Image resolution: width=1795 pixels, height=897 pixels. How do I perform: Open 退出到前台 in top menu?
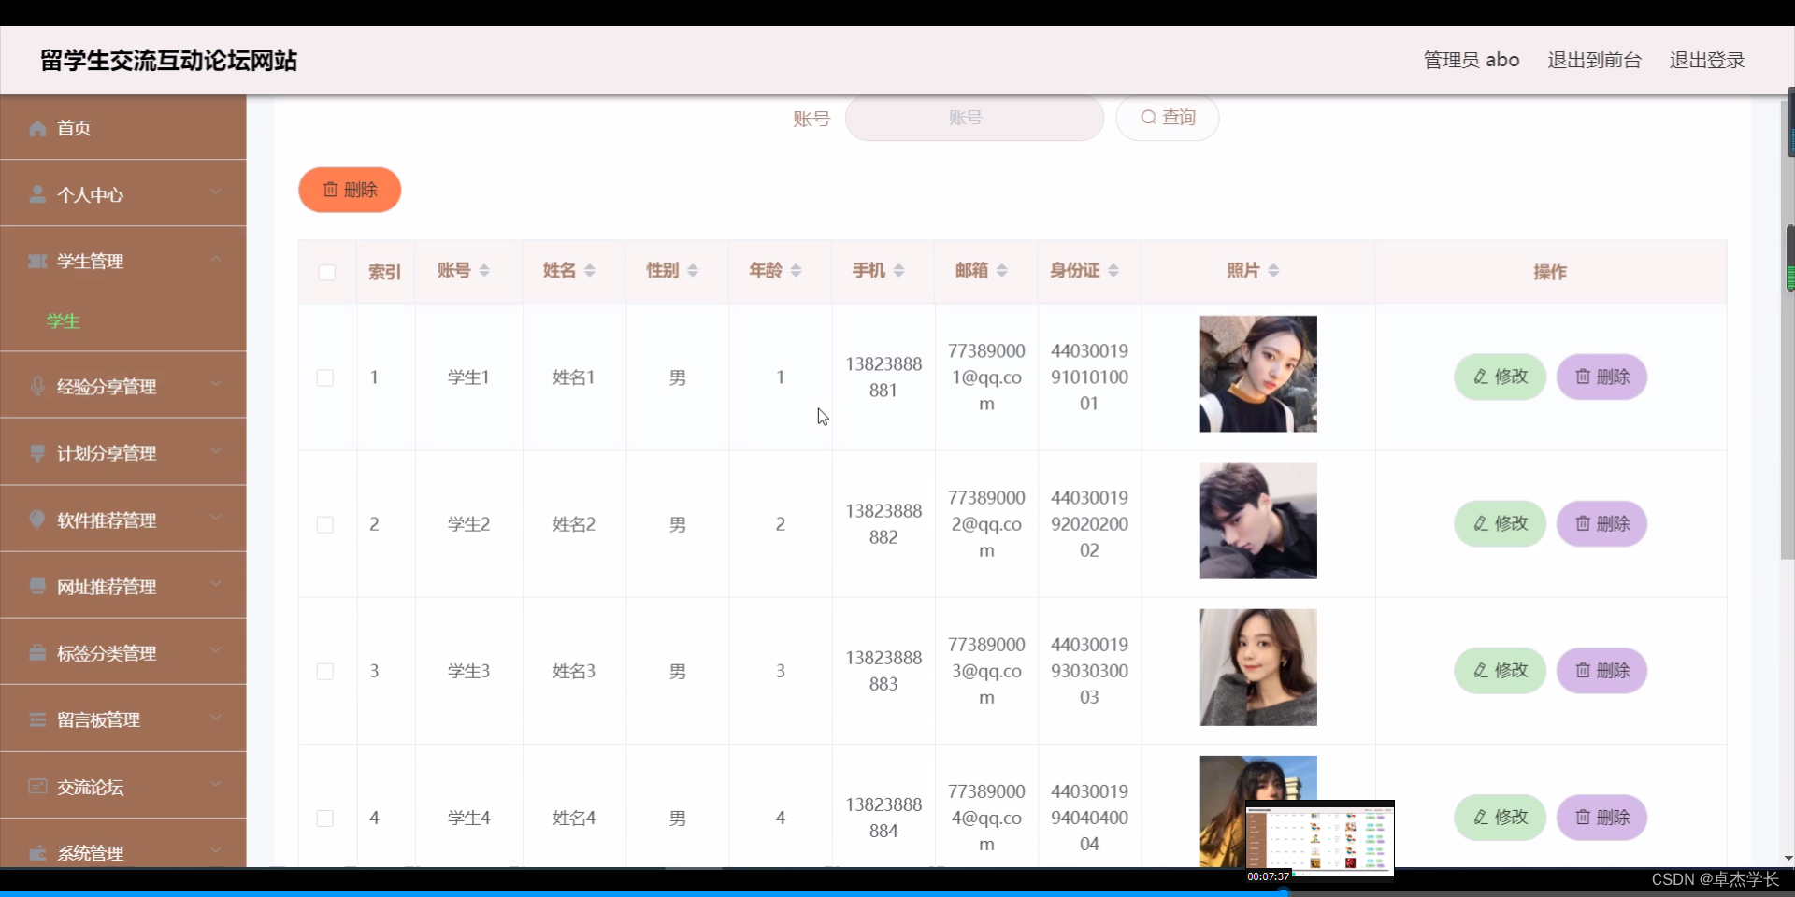click(1593, 59)
